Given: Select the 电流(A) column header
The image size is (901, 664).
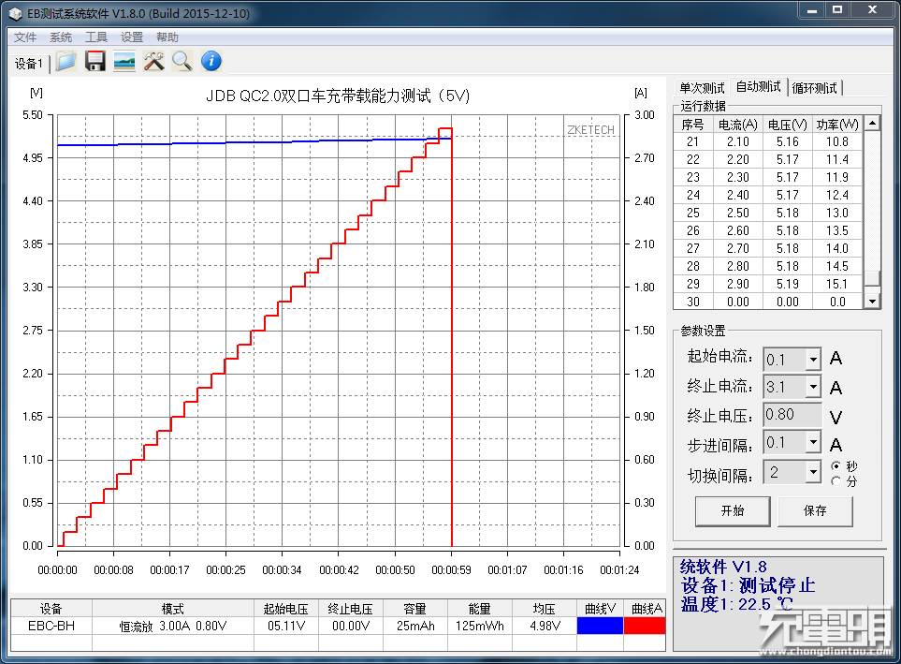Looking at the screenshot, I should coord(738,125).
